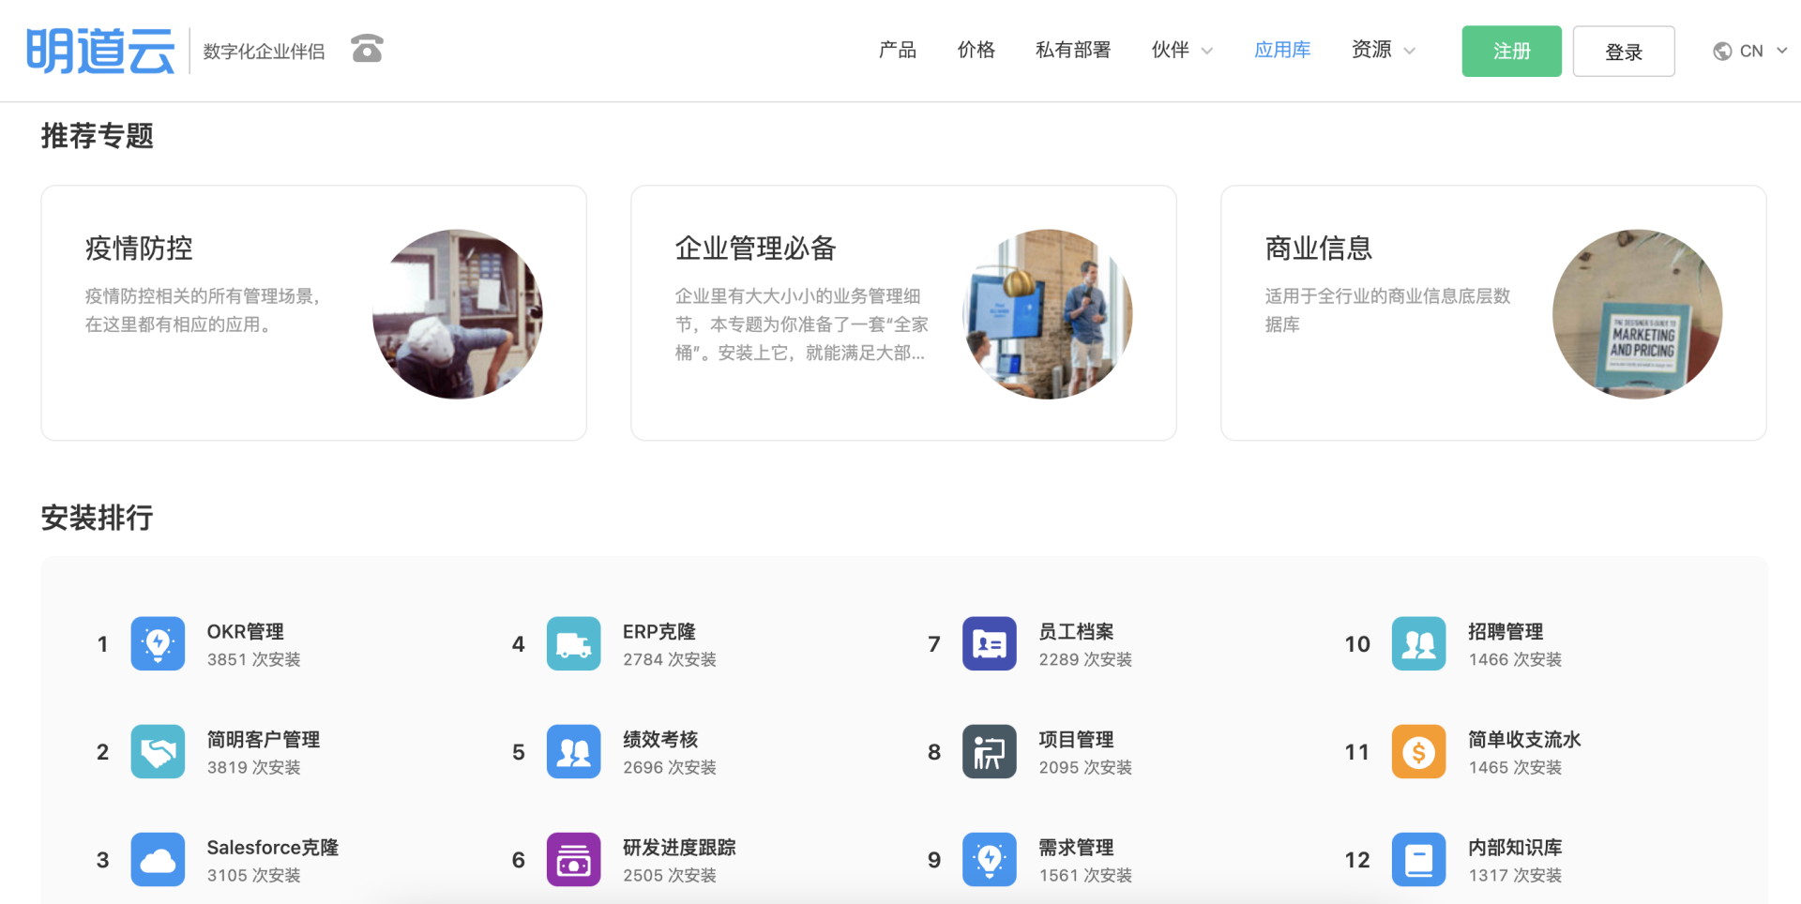The image size is (1801, 904).
Task: Click the 项目管理 presentation board icon
Action: click(x=989, y=751)
